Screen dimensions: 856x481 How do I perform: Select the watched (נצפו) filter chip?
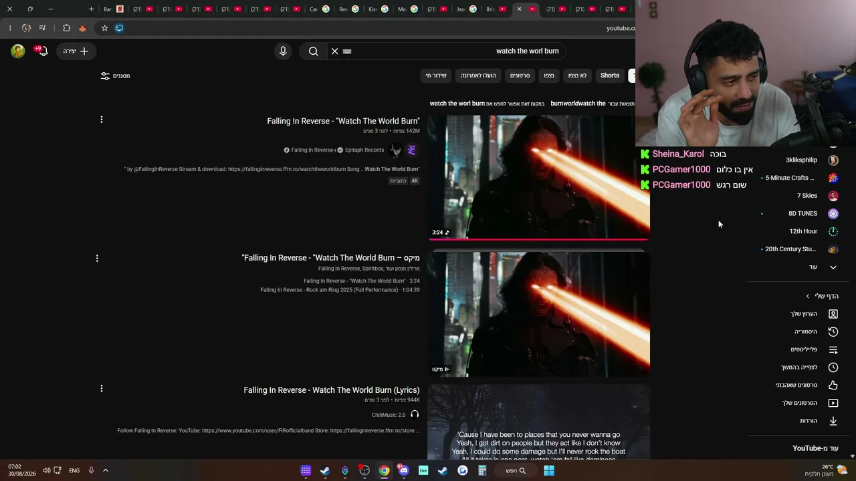[548, 75]
